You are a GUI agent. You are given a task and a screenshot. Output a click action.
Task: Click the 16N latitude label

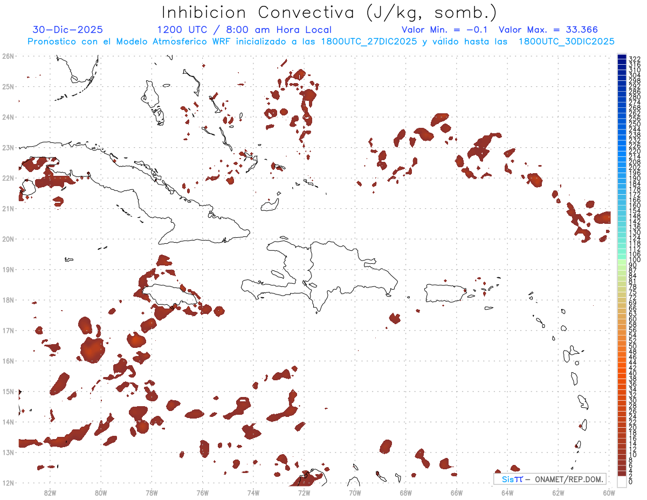pyautogui.click(x=8, y=361)
